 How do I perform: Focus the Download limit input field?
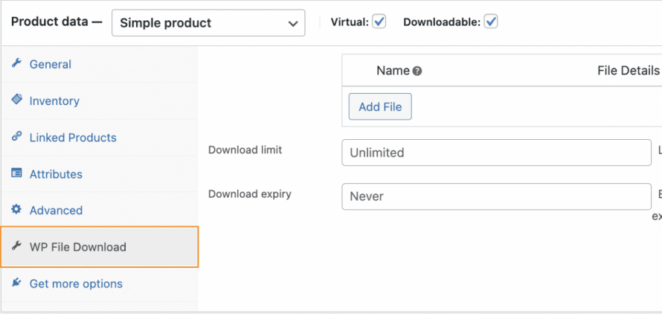pyautogui.click(x=496, y=153)
